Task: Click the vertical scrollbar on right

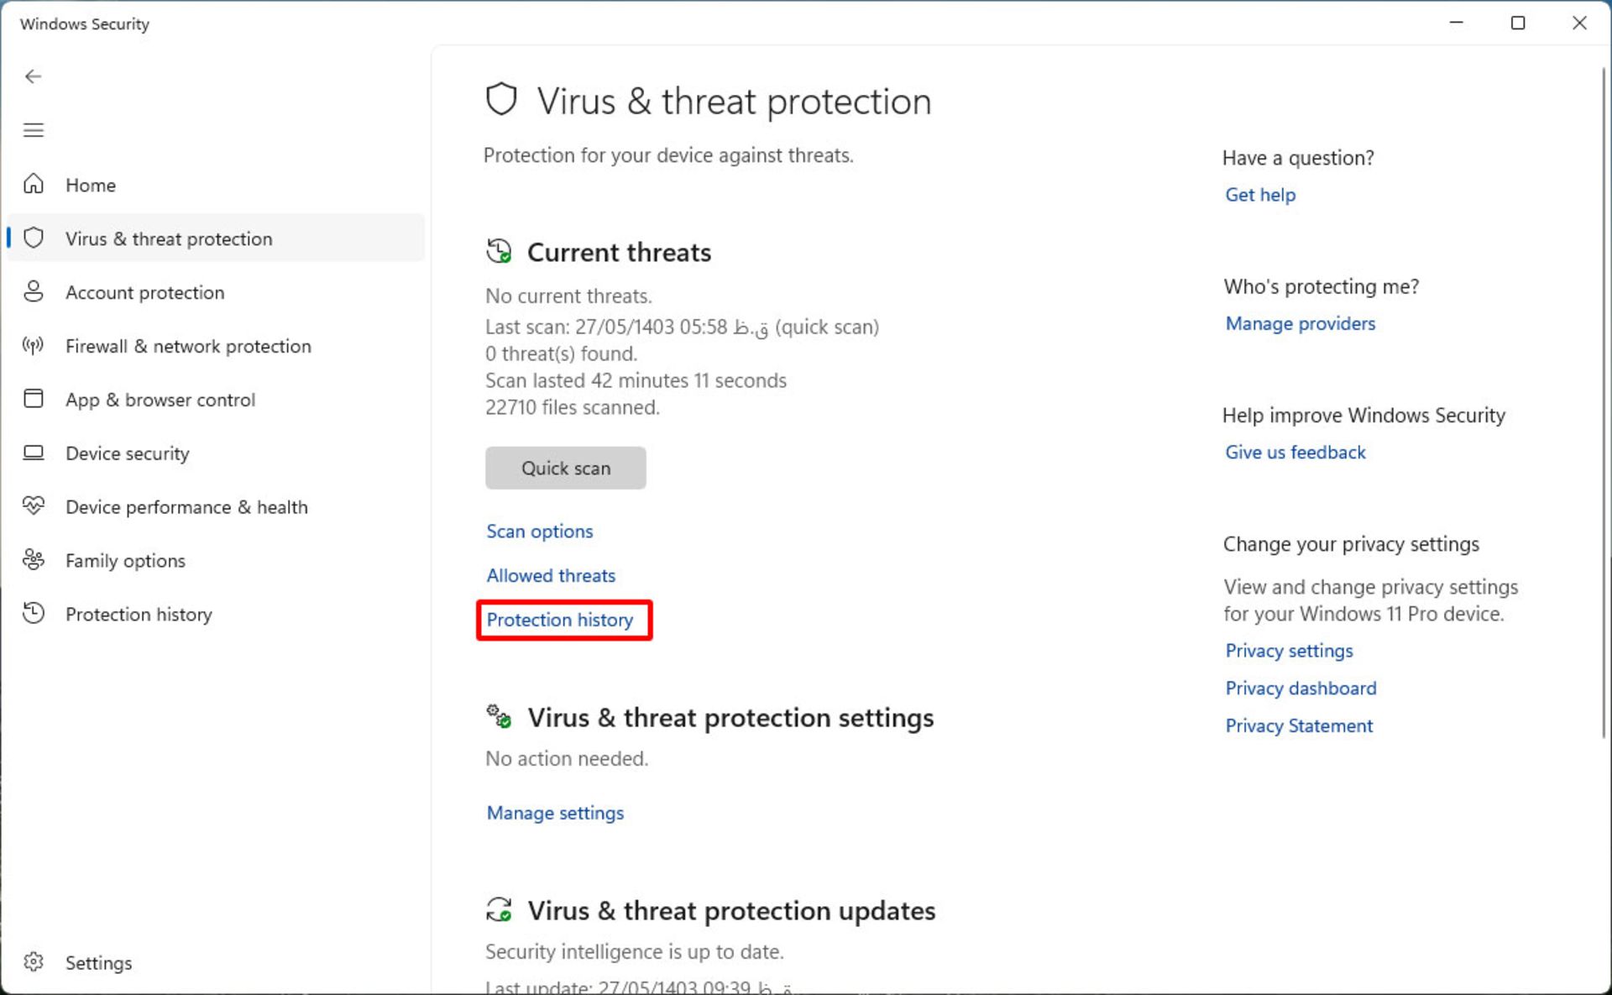Action: [1604, 403]
